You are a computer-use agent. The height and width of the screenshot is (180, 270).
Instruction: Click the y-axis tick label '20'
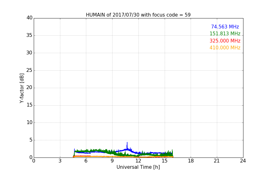coord(29,88)
